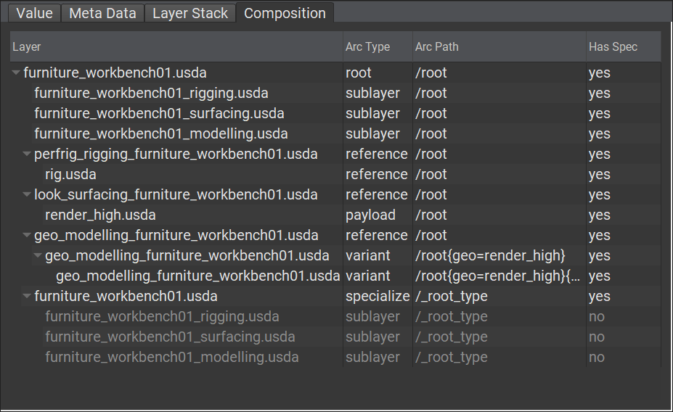Select the deepest geo_modelling variant row
This screenshot has width=673, height=412.
[x=197, y=276]
